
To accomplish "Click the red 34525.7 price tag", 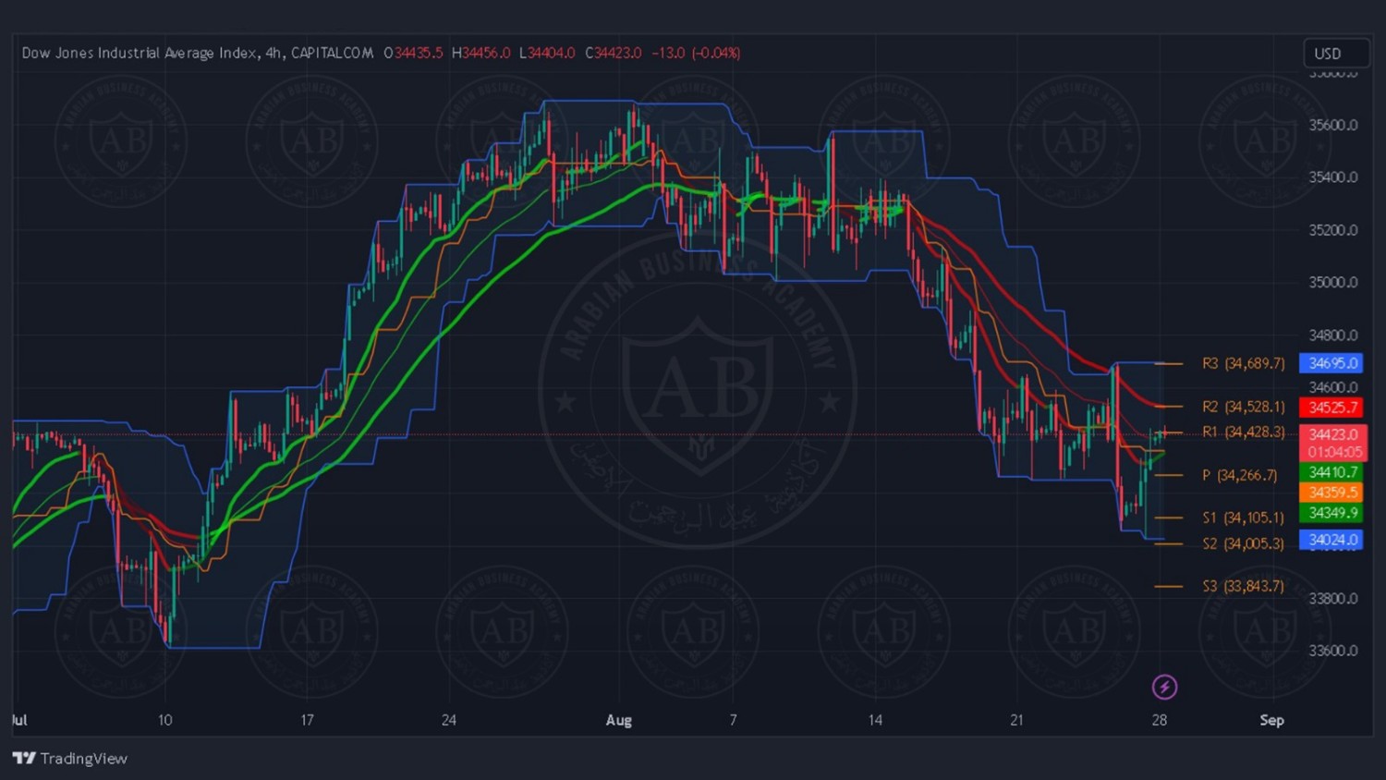I will [x=1331, y=408].
